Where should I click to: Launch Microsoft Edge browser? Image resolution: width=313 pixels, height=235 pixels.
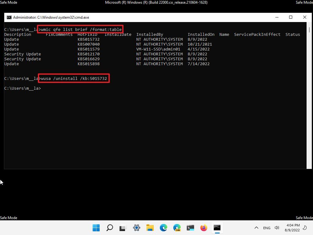[x=164, y=228]
